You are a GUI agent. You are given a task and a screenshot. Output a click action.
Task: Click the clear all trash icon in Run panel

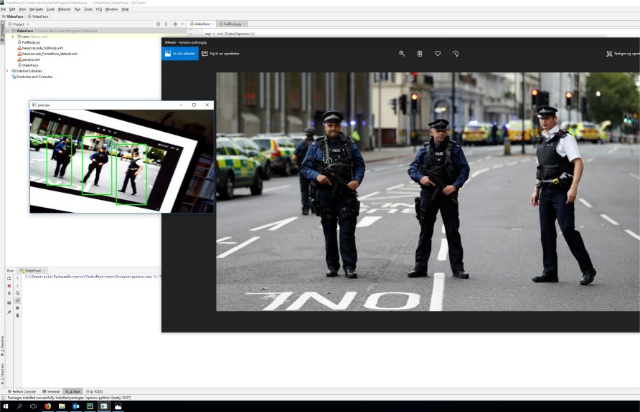coord(17,315)
